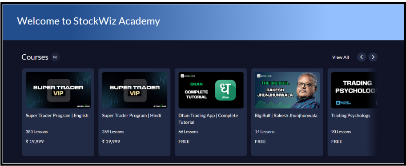
Task: Select the 'Super Trader Program | Hindi' title
Action: click(132, 116)
